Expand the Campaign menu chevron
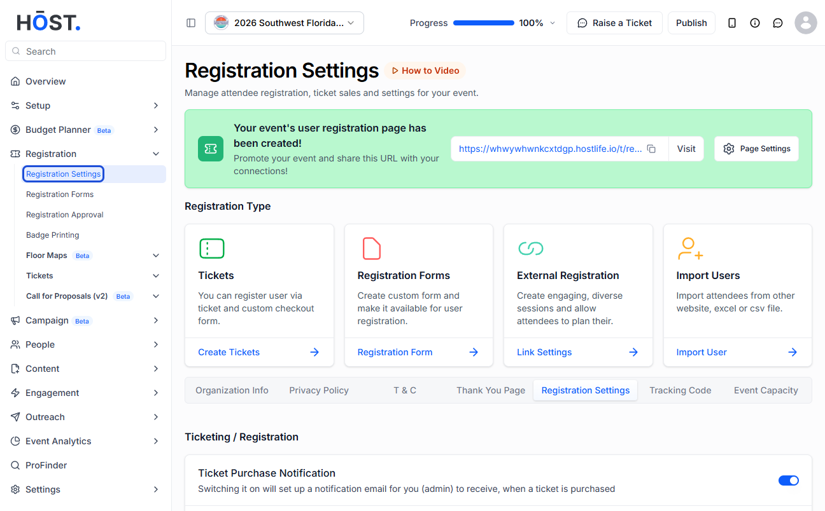The image size is (825, 511). pos(156,320)
